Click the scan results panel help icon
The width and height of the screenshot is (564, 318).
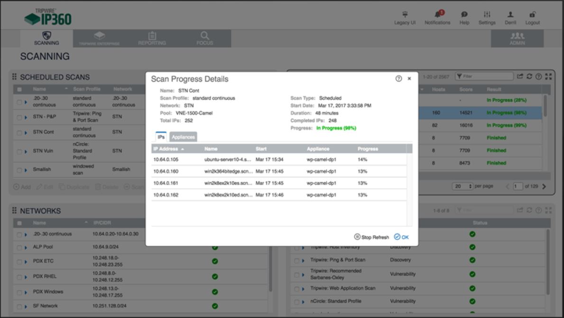538,76
